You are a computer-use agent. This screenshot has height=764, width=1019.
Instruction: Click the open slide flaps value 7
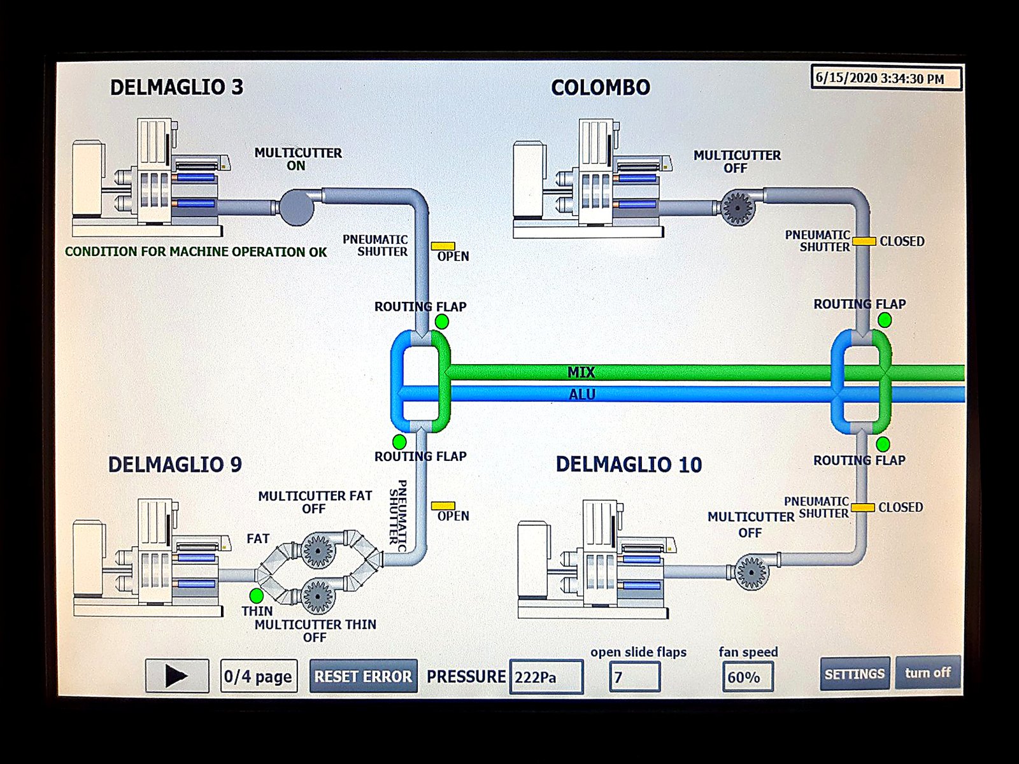pos(634,677)
